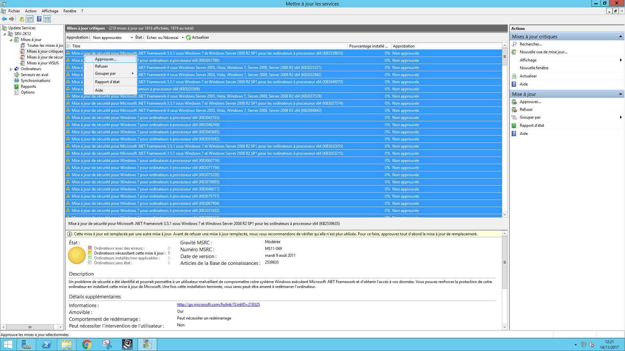Click the Back arrow toolbar icon
The width and height of the screenshot is (625, 351).
pos(4,19)
